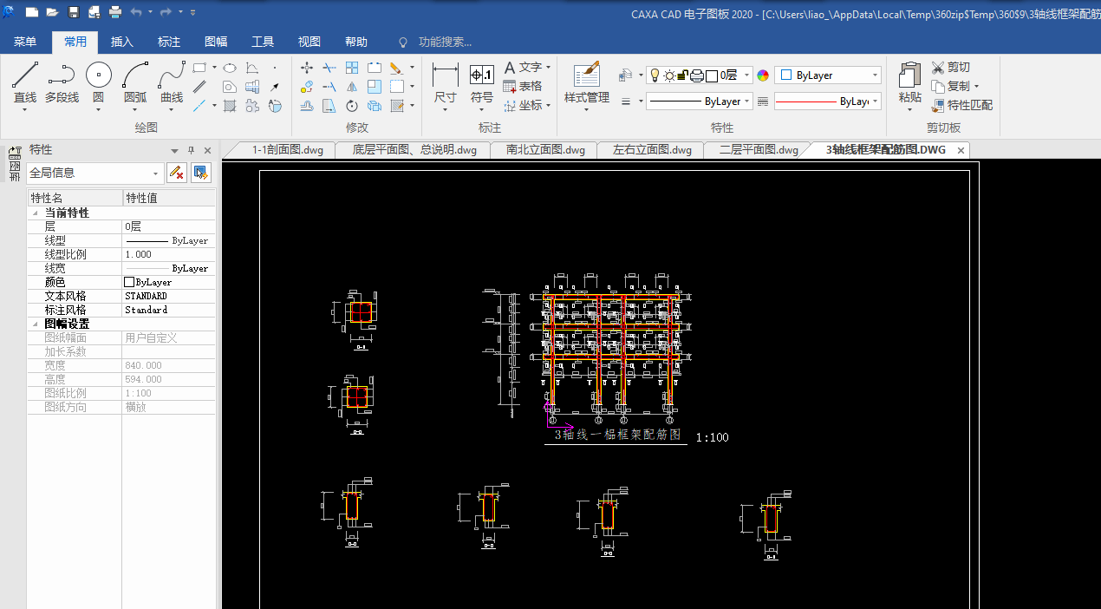The height and width of the screenshot is (609, 1101).
Task: Click the print icon in quick access toolbar
Action: pyautogui.click(x=115, y=12)
